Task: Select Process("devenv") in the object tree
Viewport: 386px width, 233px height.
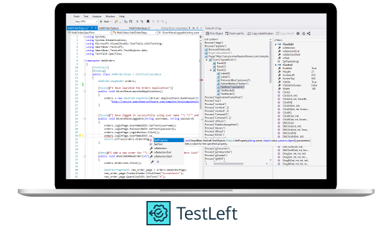Action: (x=215, y=128)
